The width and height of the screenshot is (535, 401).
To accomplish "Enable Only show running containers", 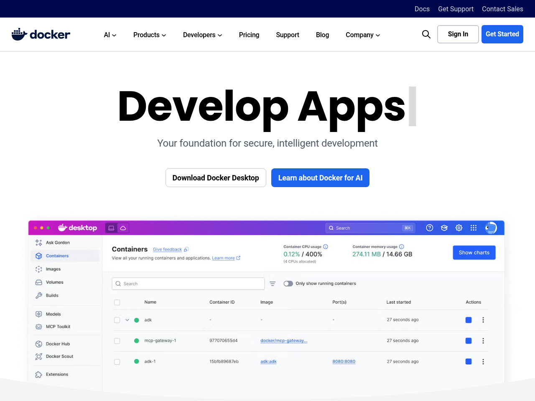I will click(x=288, y=283).
